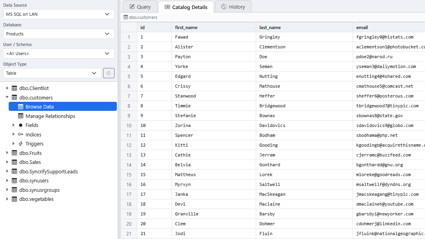
Task: Click the dbo.Sales table icon
Action: 15,162
